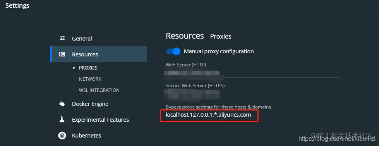Click the Manual proxy configuration label

[x=219, y=51]
